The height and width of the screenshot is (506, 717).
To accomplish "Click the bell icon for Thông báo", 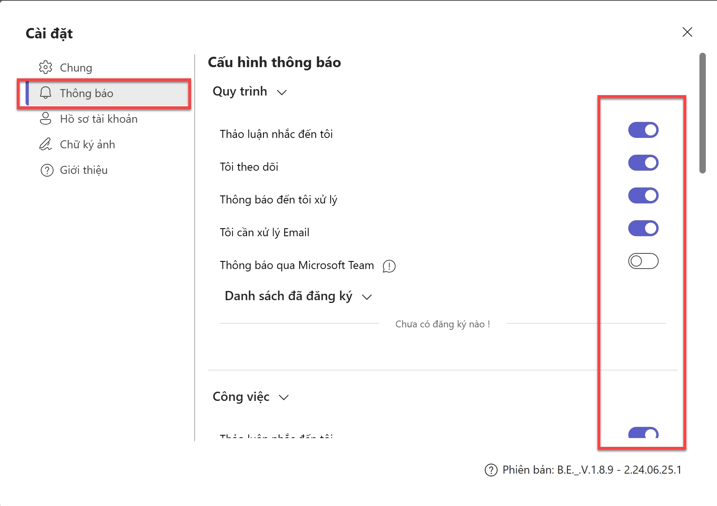I will pos(46,93).
